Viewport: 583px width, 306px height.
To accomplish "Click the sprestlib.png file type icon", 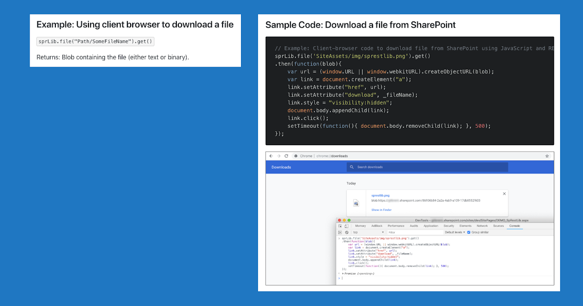I will tap(356, 203).
